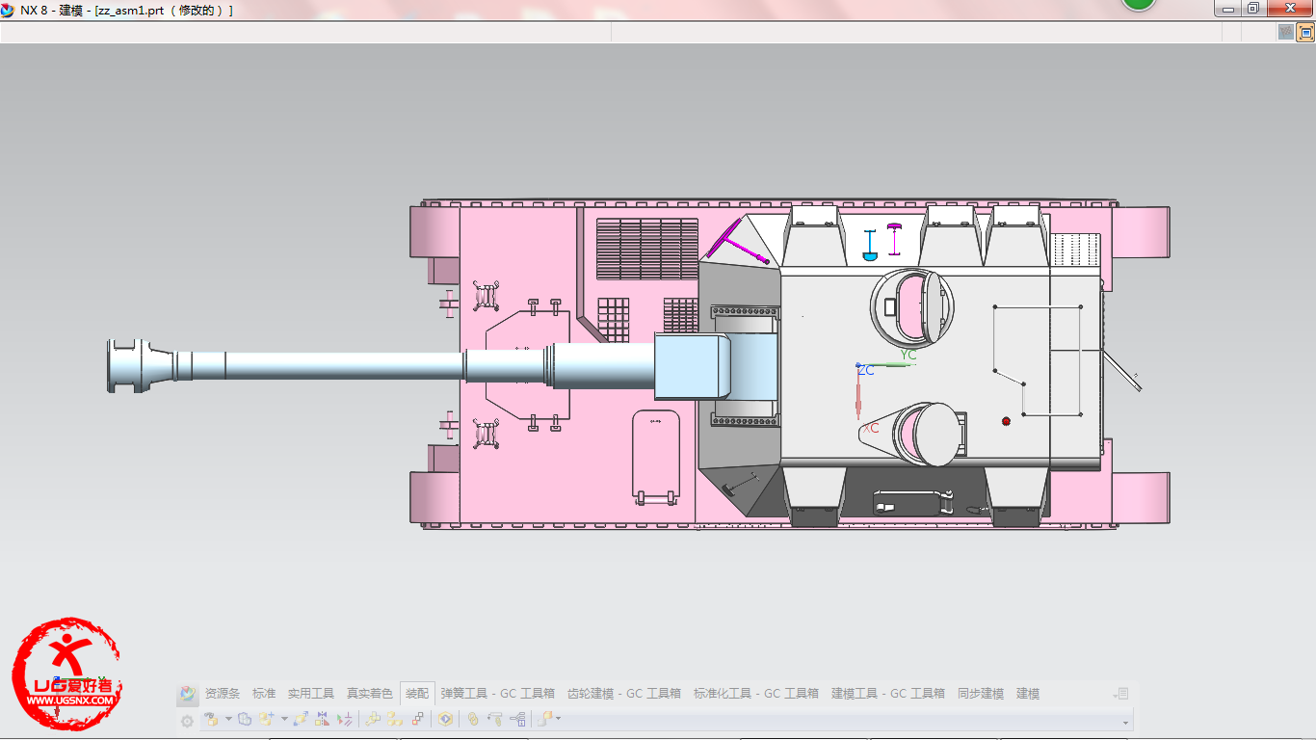Viewport: 1316px width, 740px height.
Task: Toggle the full screen display button
Action: coord(1305,32)
